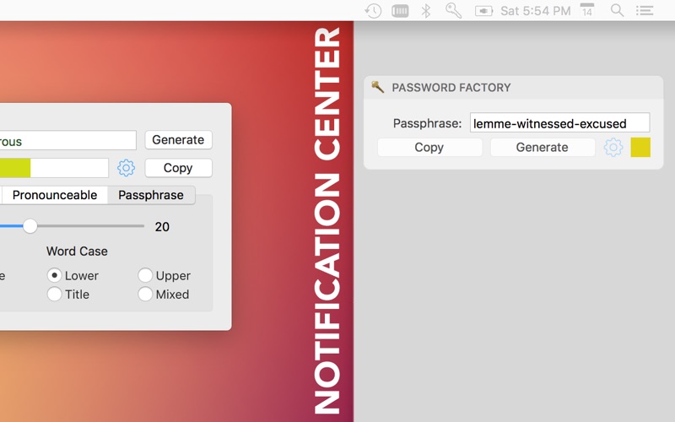
Task: Click the yellow strength swatch in widget
Action: [640, 147]
